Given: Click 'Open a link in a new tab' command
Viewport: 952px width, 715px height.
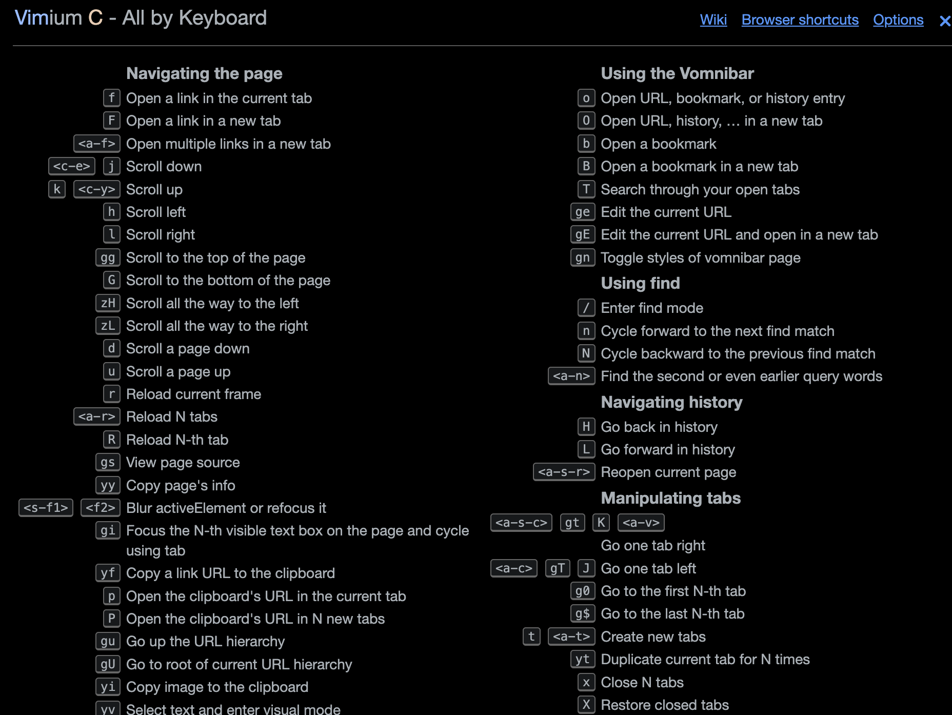Looking at the screenshot, I should pos(203,121).
